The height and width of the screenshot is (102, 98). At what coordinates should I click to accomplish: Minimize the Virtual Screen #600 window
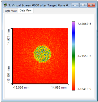click(75, 5)
